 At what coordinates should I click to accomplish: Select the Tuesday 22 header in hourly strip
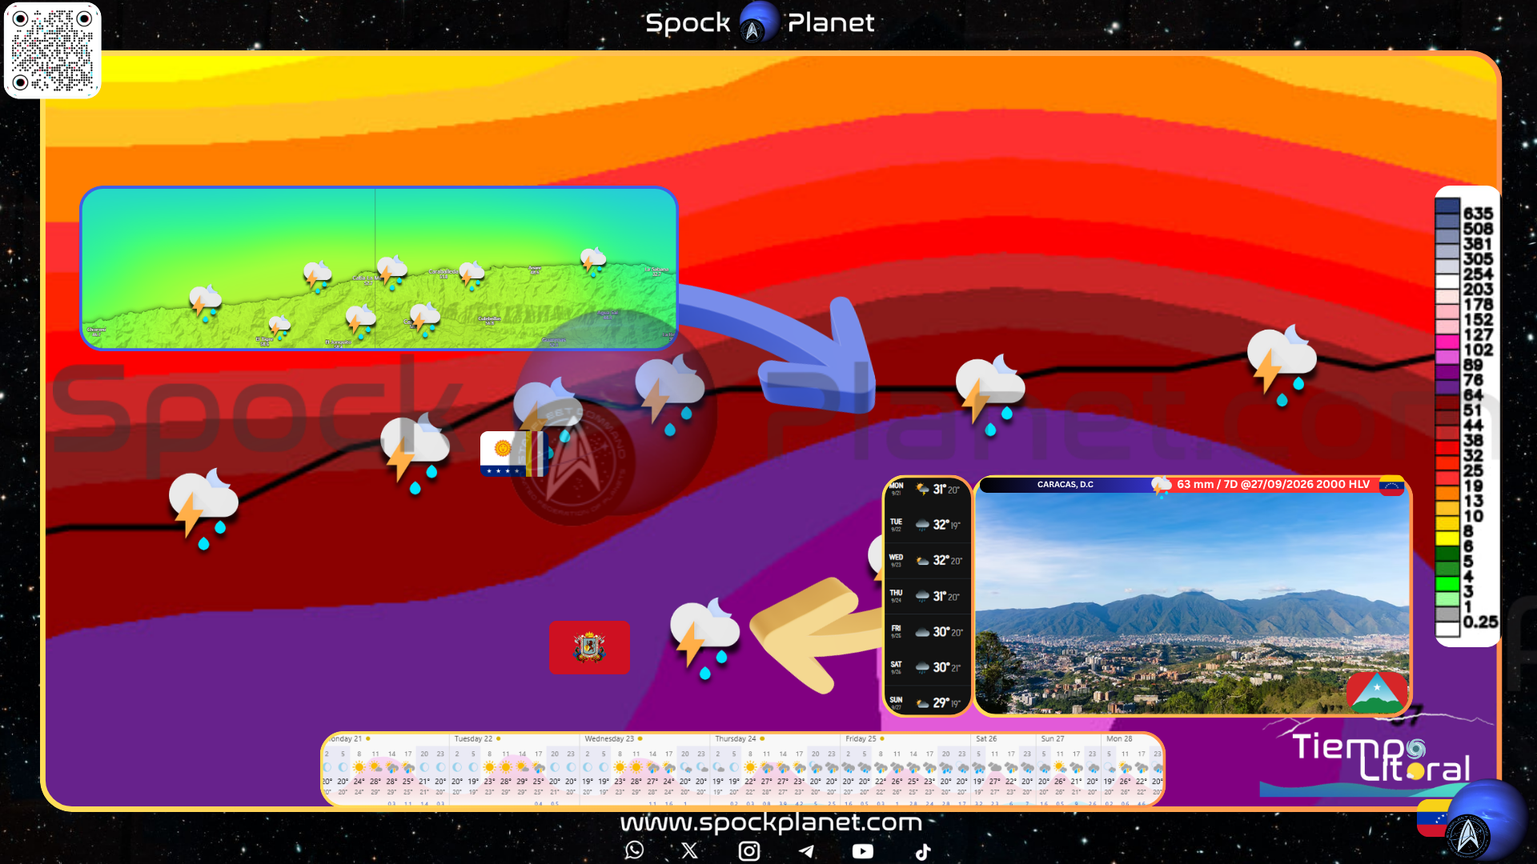click(x=474, y=738)
